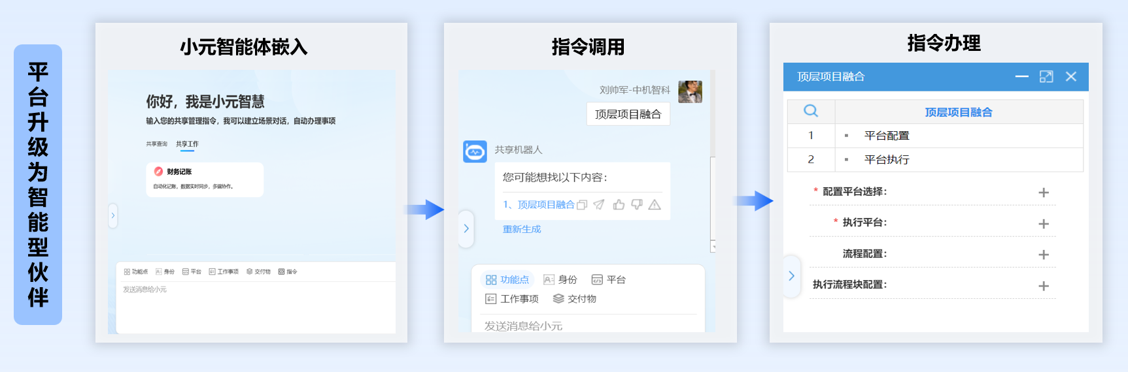Expand the 流程配置 plus button
The width and height of the screenshot is (1128, 372).
[x=1044, y=255]
